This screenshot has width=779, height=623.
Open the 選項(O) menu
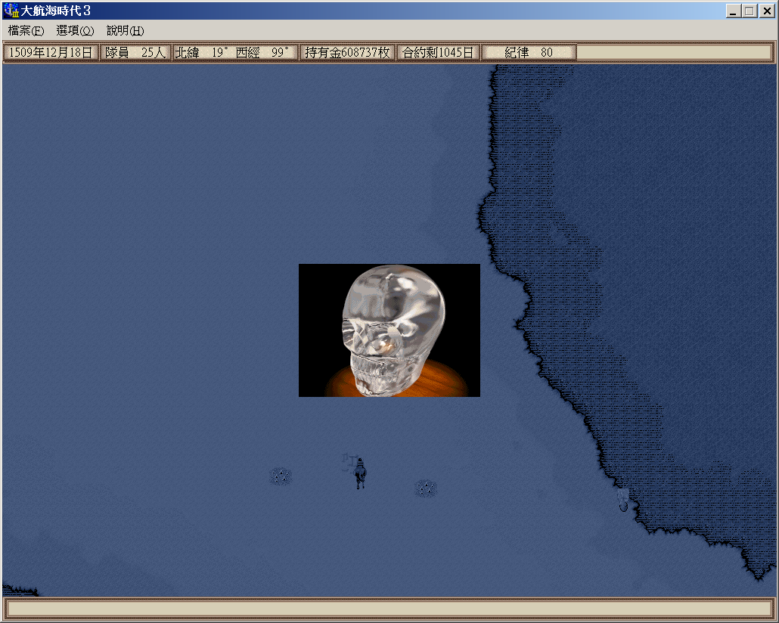[x=75, y=31]
